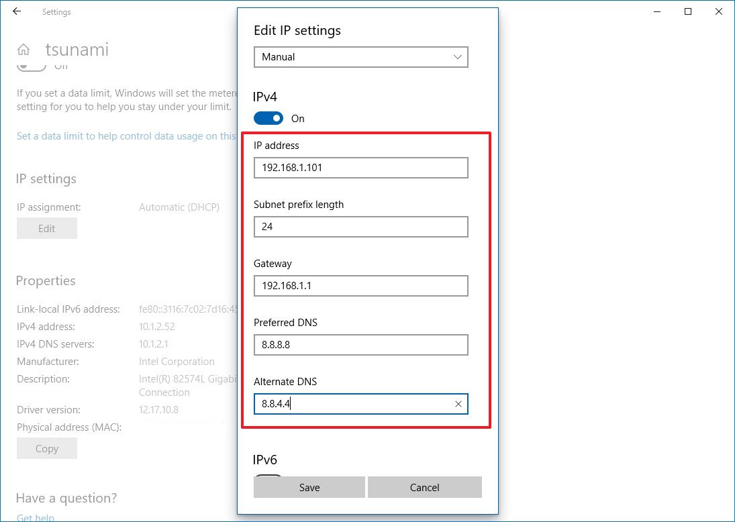The height and width of the screenshot is (522, 735).
Task: Cancel the Edit IP settings dialog
Action: click(x=425, y=487)
